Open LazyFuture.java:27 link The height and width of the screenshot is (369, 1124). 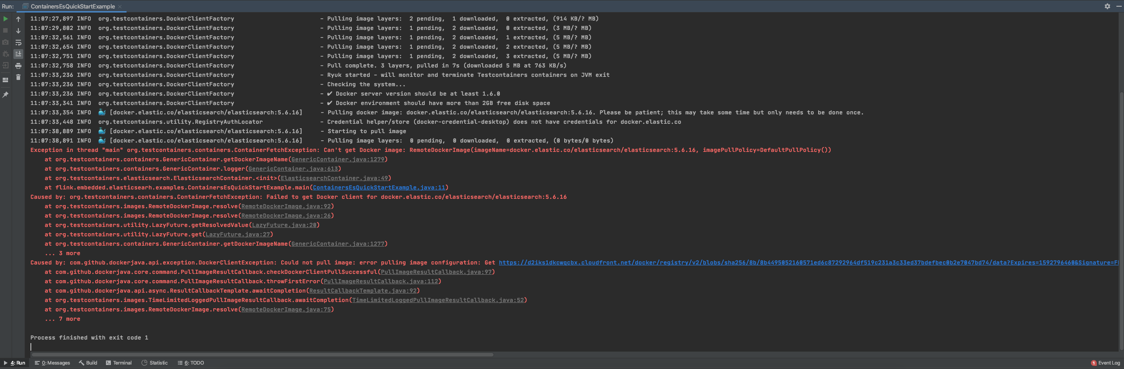pyautogui.click(x=238, y=235)
